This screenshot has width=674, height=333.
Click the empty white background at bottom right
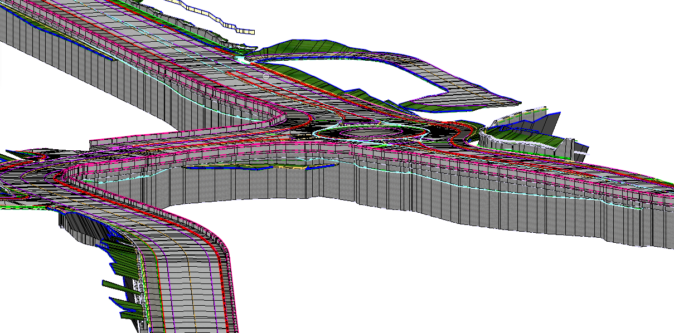[502, 290]
